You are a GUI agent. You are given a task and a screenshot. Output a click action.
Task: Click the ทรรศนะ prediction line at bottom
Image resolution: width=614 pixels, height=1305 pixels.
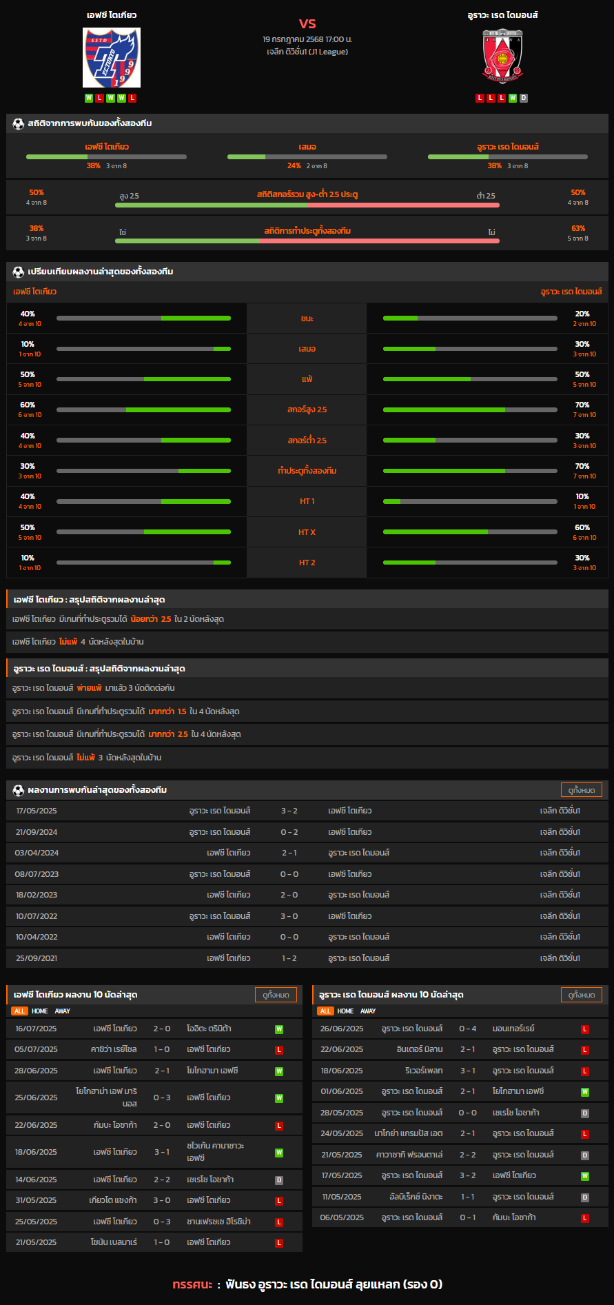coord(307,1284)
